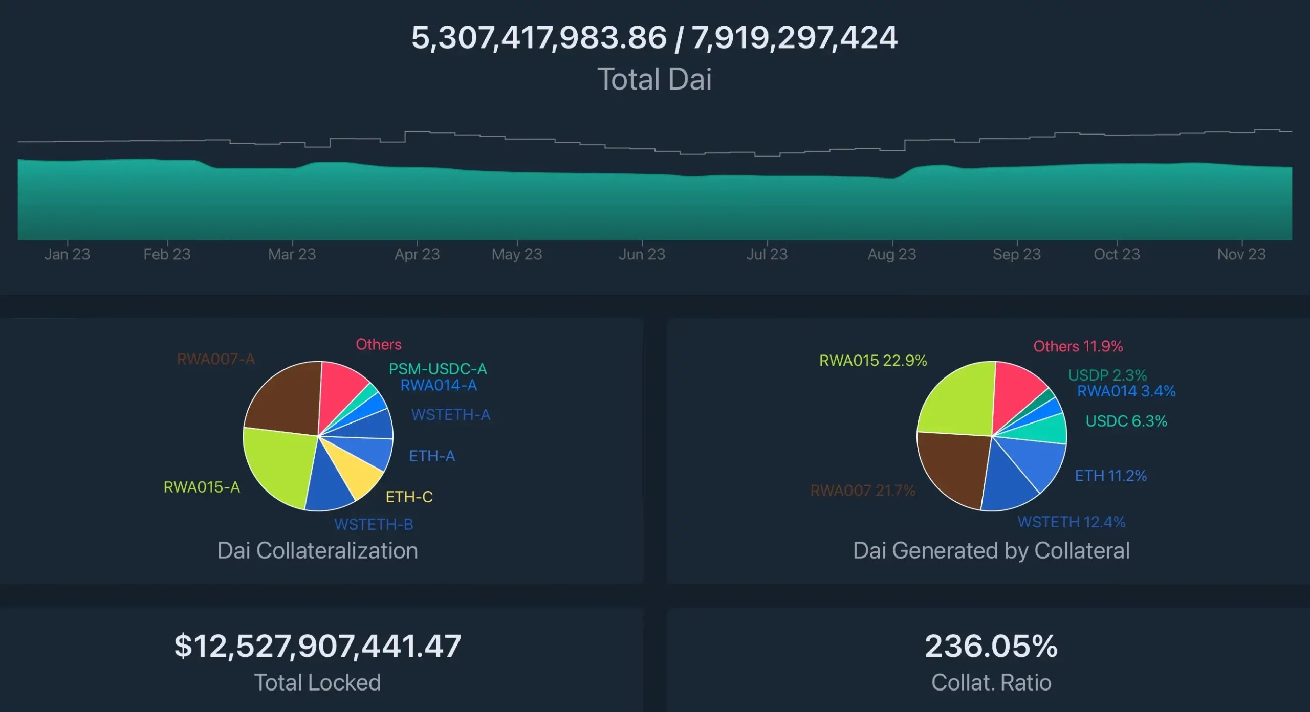The image size is (1310, 712).
Task: Toggle the USDP 2.3% legend label
Action: coord(1106,375)
